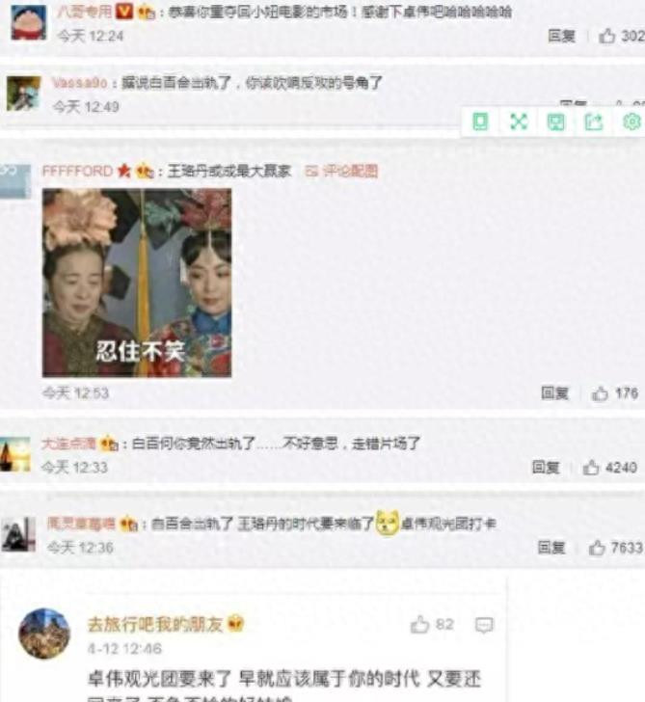This screenshot has width=645, height=702.
Task: Open Vassa9o's avatar picture
Action: pos(23,94)
